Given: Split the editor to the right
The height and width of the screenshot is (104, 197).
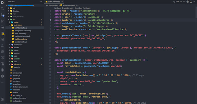Looking at the screenshot, I should [x=191, y=2].
